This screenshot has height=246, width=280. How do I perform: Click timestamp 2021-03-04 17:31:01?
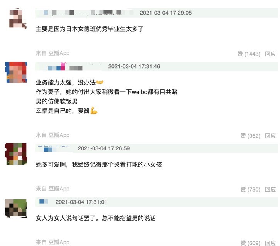(81, 202)
